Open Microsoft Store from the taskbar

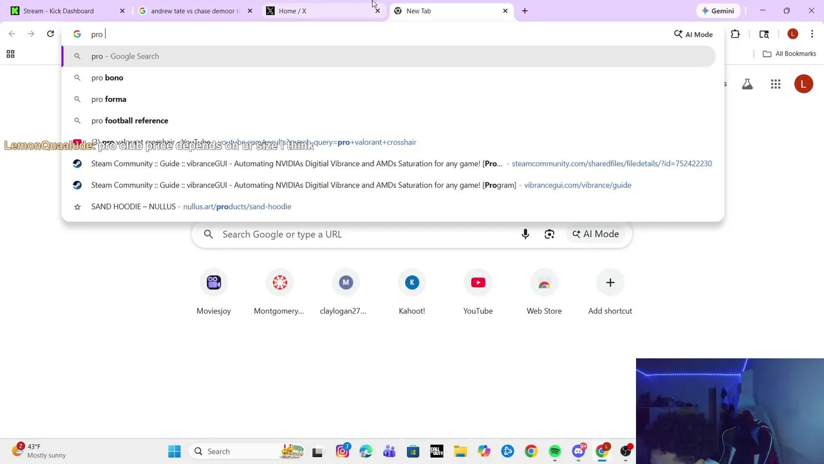tap(413, 452)
